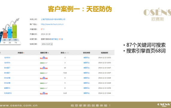Click the 360 logo in the second table row
Screen dimensions: 171x108
coord(44,63)
